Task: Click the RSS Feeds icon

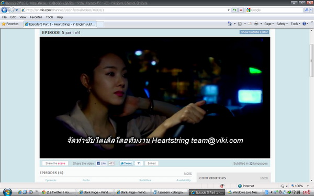Action: click(240, 24)
